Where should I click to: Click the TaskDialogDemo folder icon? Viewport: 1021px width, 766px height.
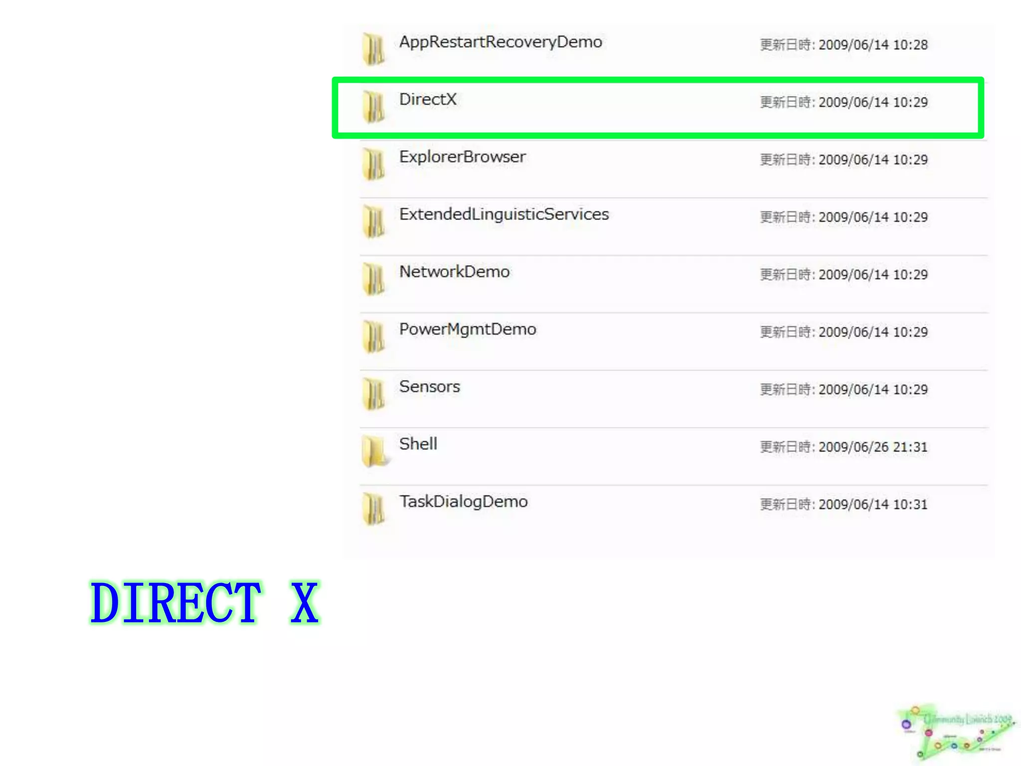tap(373, 508)
